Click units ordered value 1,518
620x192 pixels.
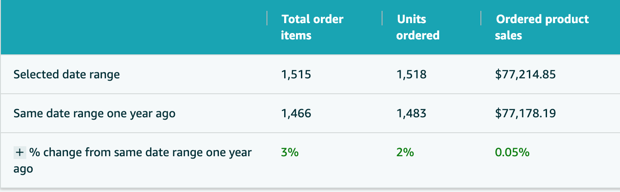(x=411, y=74)
